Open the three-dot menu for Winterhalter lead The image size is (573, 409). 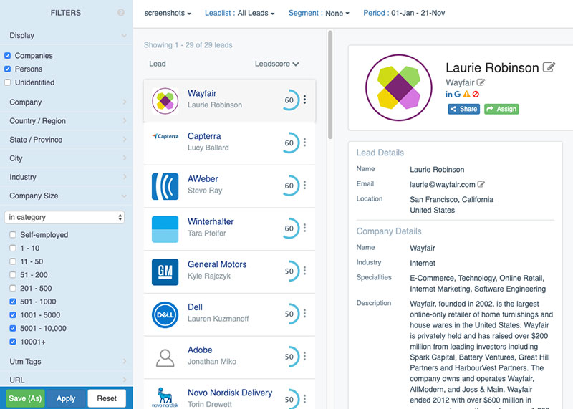[305, 228]
